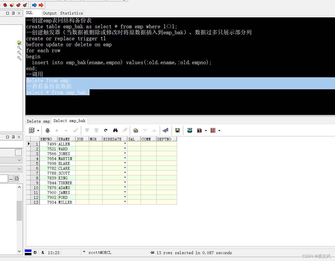Click the export query results icon
Image resolution: width=335 pixels, height=261 pixels.
pos(136,130)
